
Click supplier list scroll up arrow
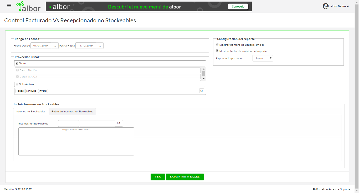coord(203,69)
